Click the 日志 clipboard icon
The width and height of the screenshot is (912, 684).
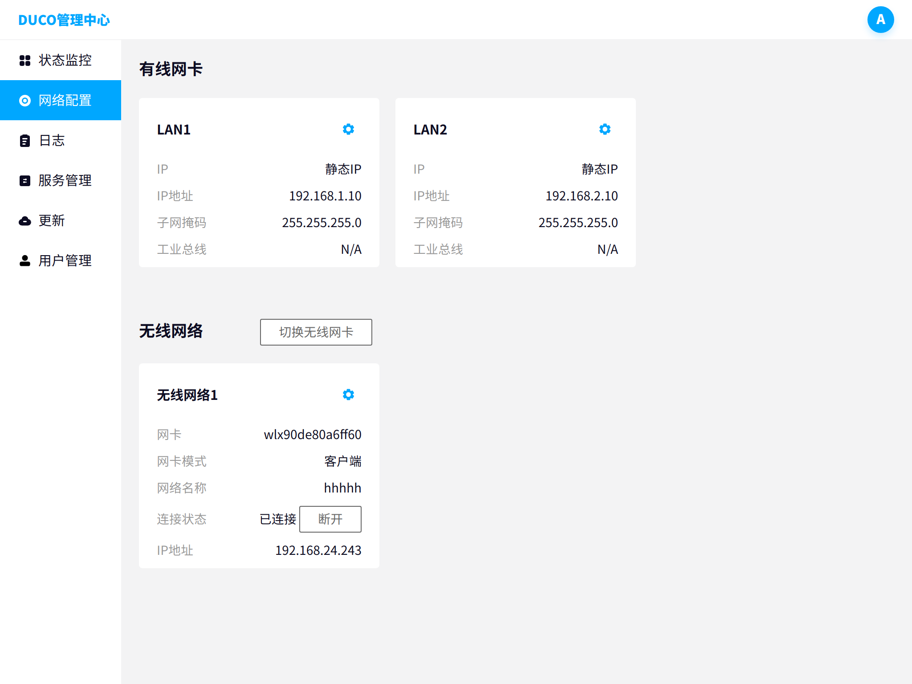point(25,141)
